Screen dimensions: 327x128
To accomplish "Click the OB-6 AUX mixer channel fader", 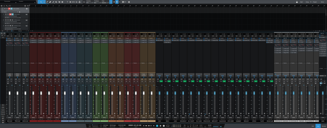I will (x=10, y=93).
